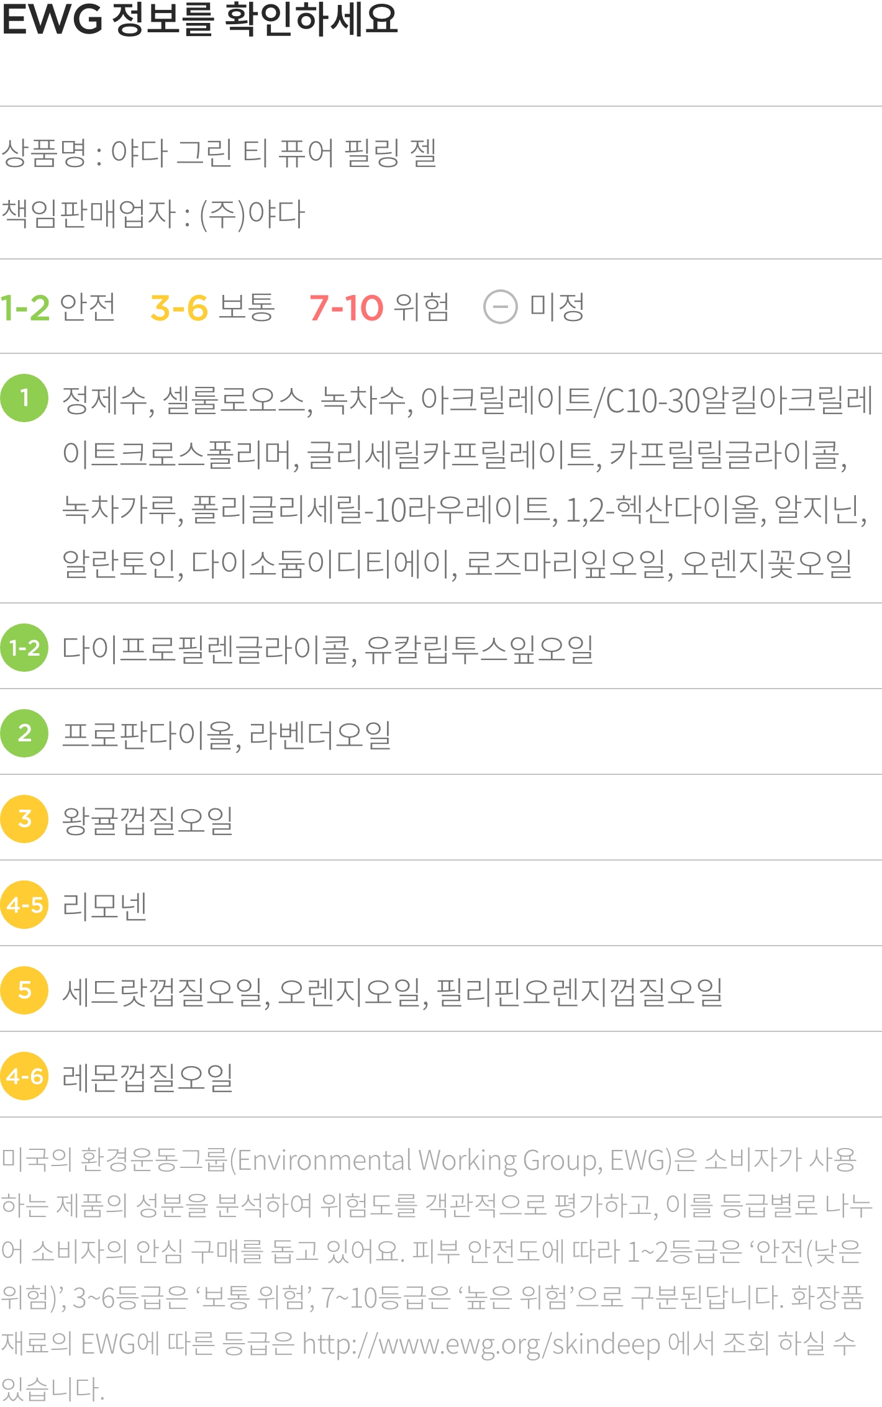Click the green grade 1 badge
Image resolution: width=882 pixels, height=1407 pixels.
click(24, 398)
